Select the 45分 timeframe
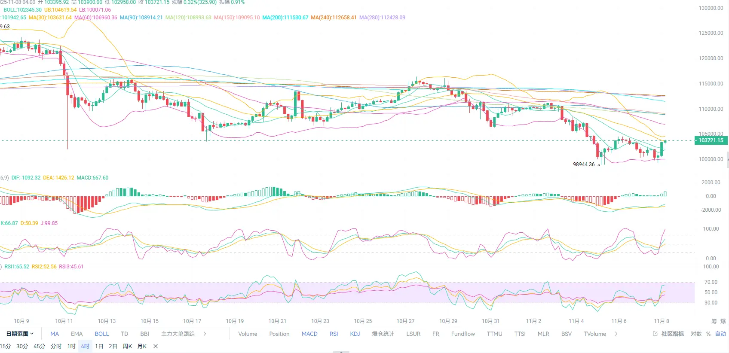Image resolution: width=729 pixels, height=353 pixels. coord(40,346)
